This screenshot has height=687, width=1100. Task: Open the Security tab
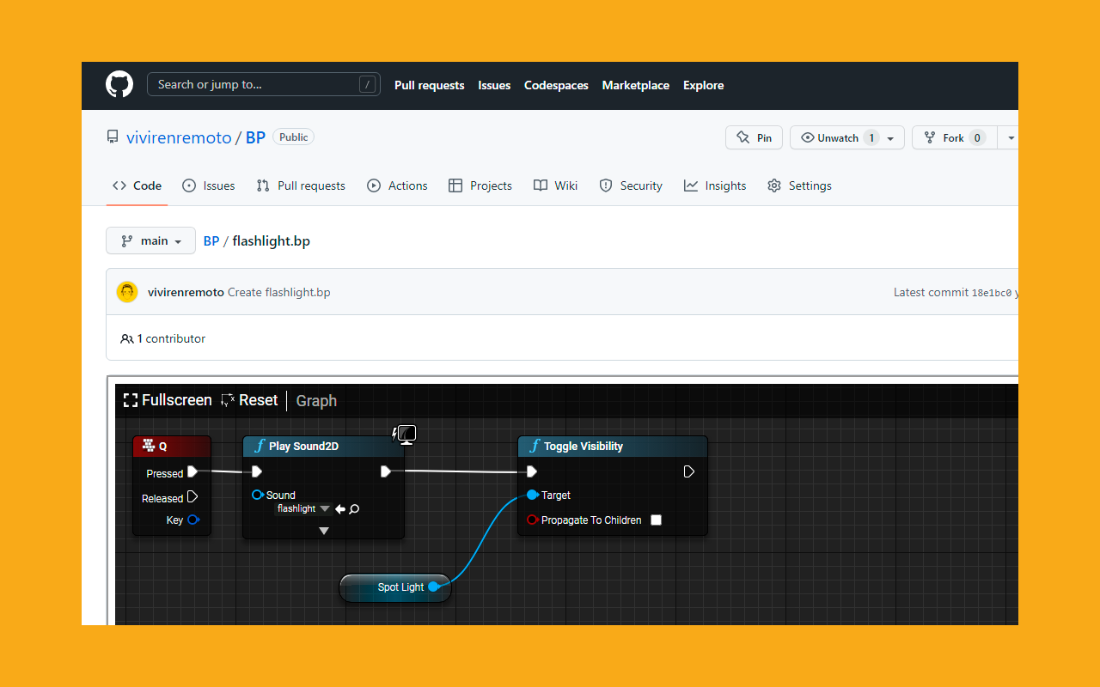pyautogui.click(x=631, y=185)
